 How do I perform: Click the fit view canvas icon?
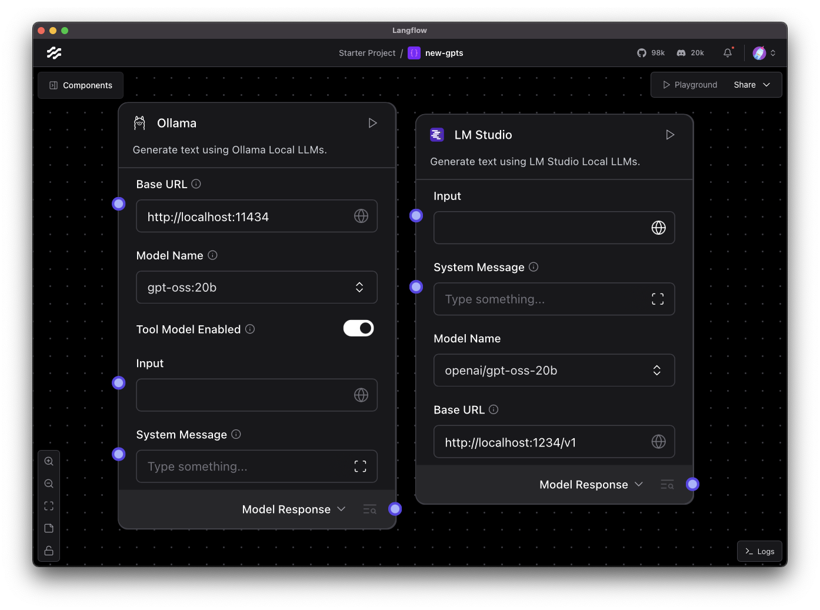pyautogui.click(x=49, y=506)
